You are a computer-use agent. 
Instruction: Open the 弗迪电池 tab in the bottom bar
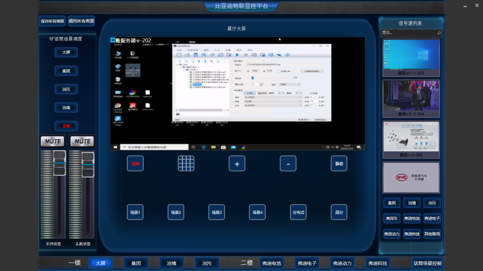[271, 263]
